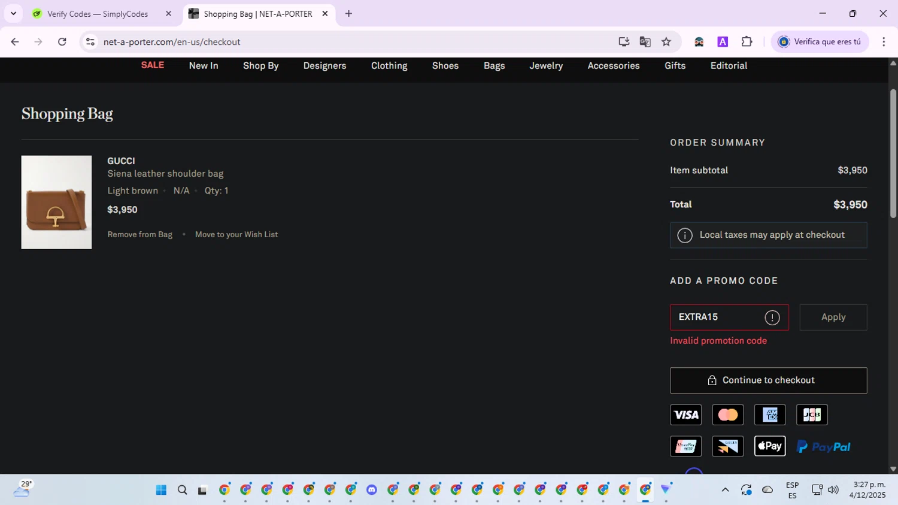
Task: Open the Shoes menu
Action: [445, 66]
